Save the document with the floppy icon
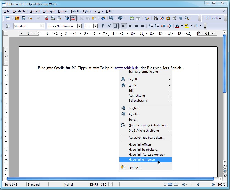 24,18
